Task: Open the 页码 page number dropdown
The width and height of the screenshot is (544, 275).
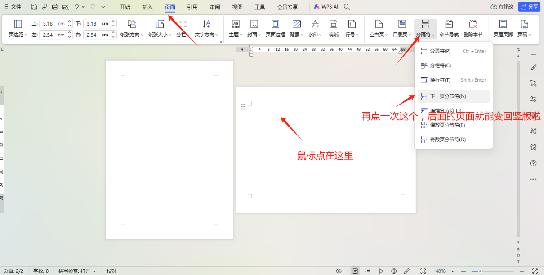Action: (x=524, y=28)
